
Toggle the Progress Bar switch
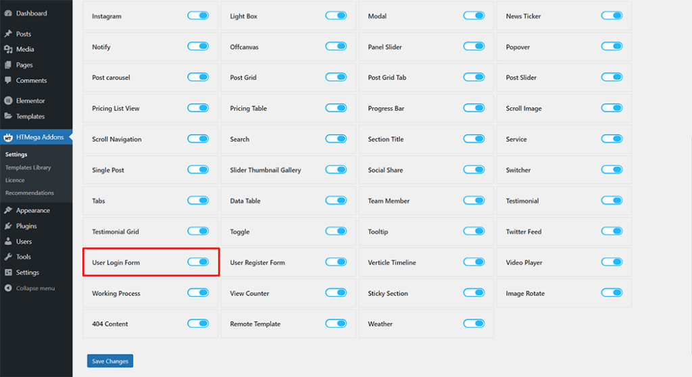pos(474,107)
